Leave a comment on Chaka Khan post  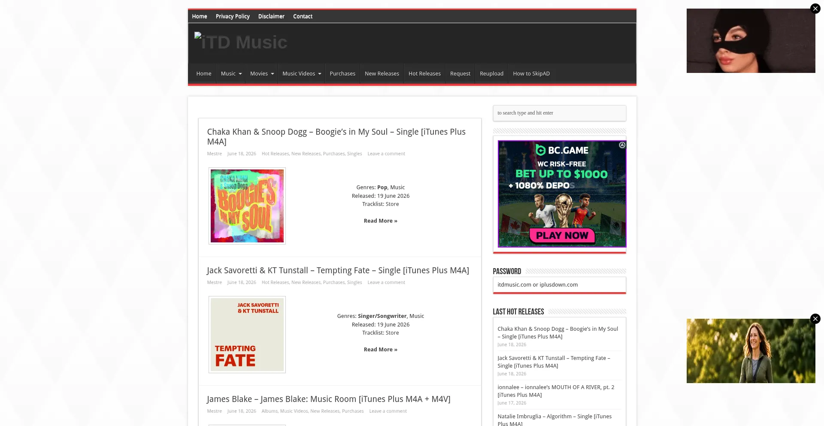386,154
